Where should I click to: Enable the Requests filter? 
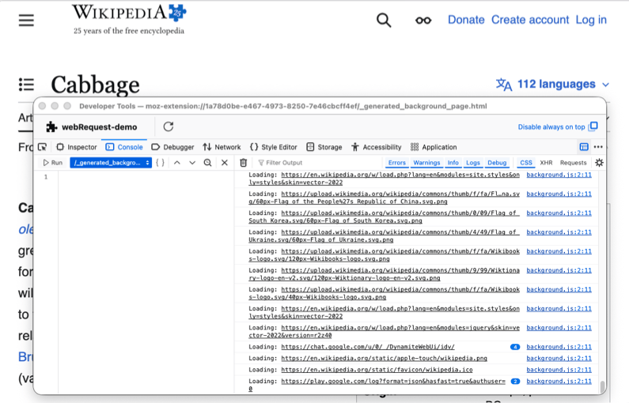[x=574, y=163]
